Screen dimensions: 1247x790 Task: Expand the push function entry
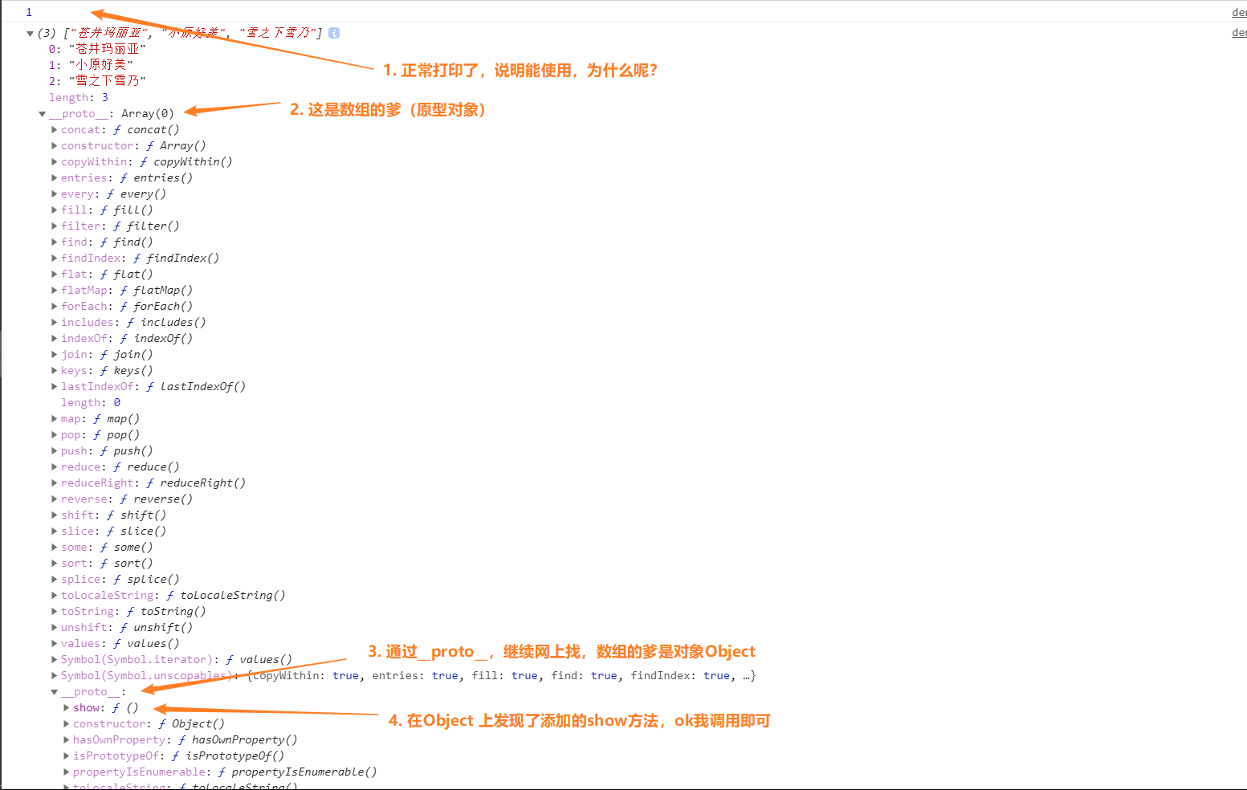pyautogui.click(x=54, y=450)
